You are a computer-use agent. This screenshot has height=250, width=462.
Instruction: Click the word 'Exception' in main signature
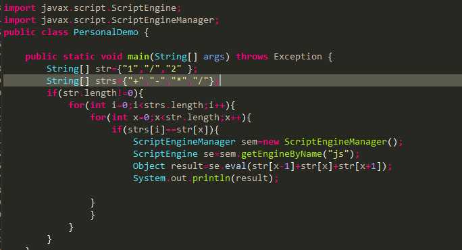tap(298, 56)
